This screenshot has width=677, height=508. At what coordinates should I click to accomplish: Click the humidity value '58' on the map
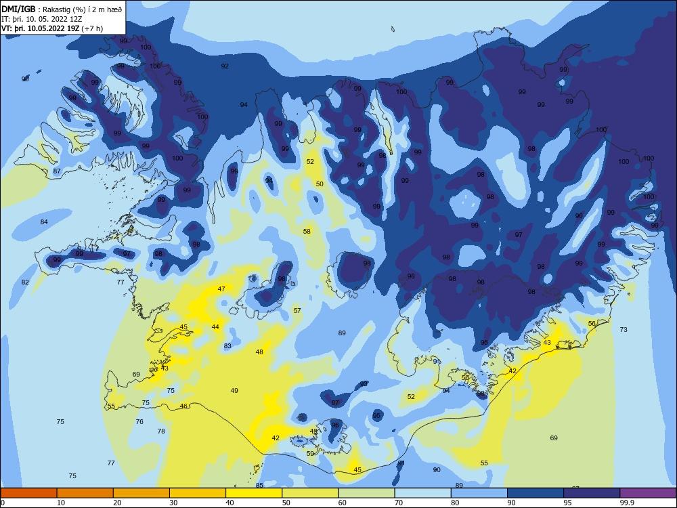pyautogui.click(x=307, y=232)
